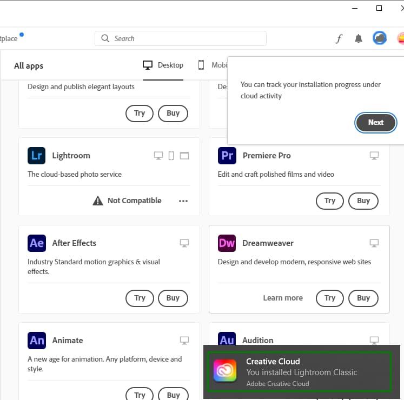Focus the Search input field
This screenshot has width=404, height=400.
[x=180, y=38]
